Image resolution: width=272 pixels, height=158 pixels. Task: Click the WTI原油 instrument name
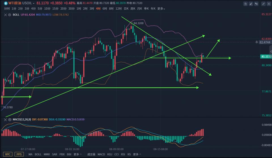[x=15, y=3]
